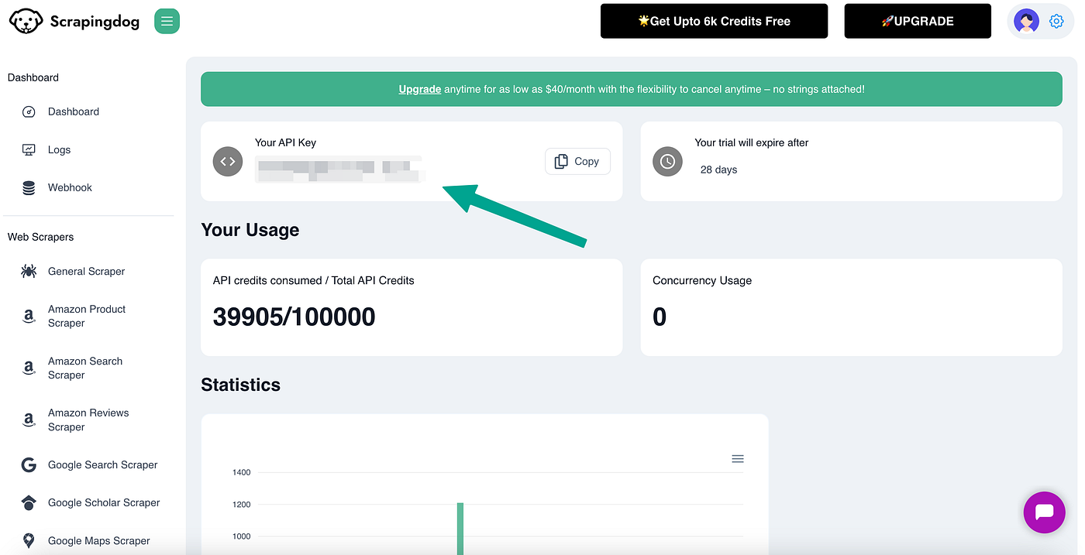Screen dimensions: 1085x555
Task: Click the General Scraper spider icon
Action: [29, 272]
